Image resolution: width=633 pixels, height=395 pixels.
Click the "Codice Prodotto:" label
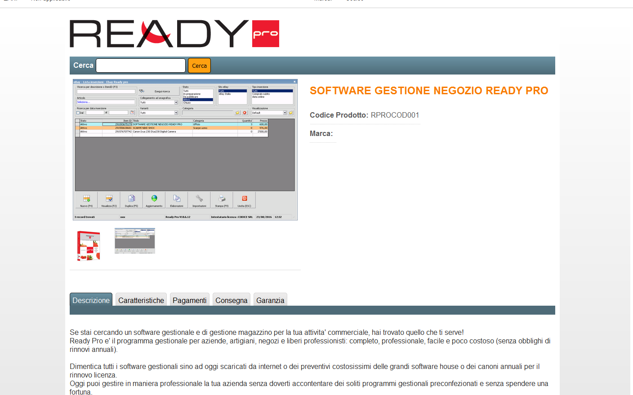tap(339, 115)
